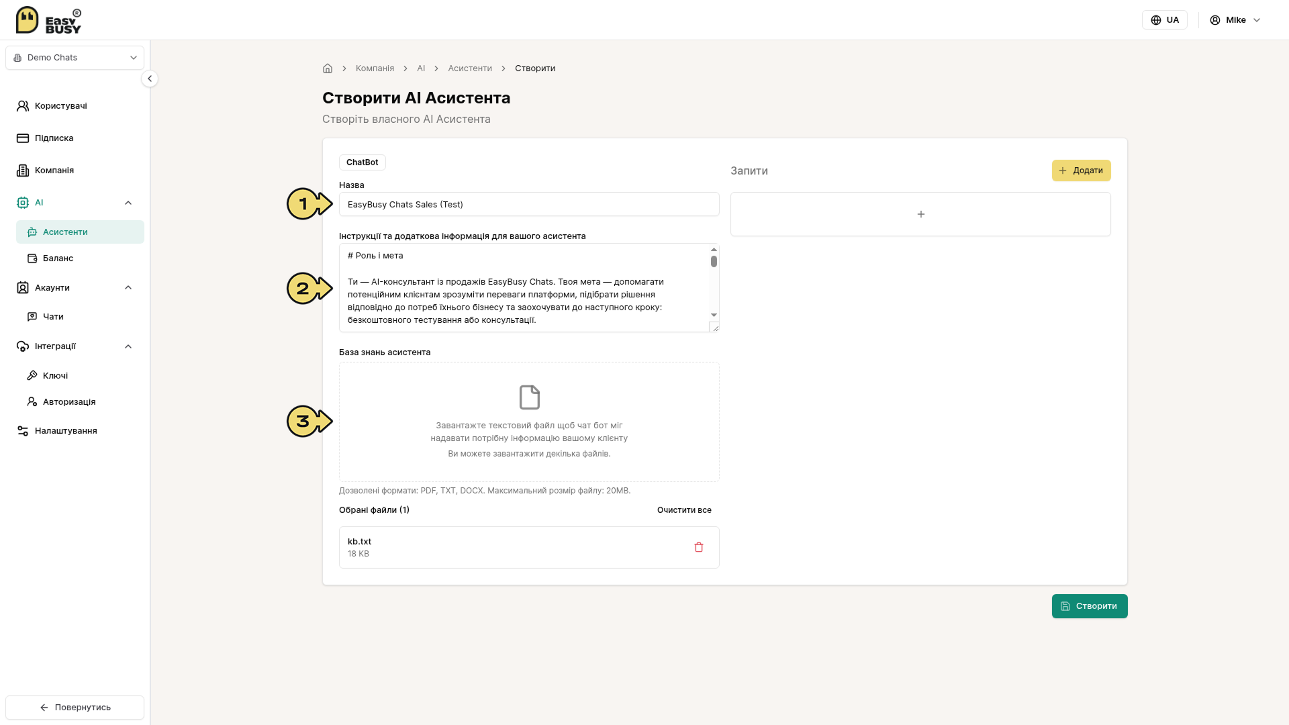Delete the kb.txt file with trash icon
The height and width of the screenshot is (725, 1289).
coord(699,547)
